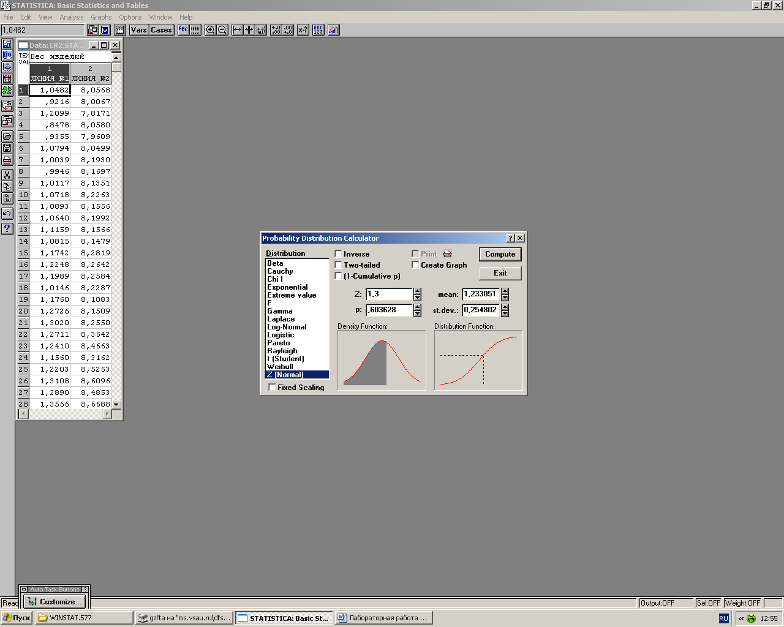Click the zoom in magnifier icon
The image size is (784, 627).
pos(210,29)
